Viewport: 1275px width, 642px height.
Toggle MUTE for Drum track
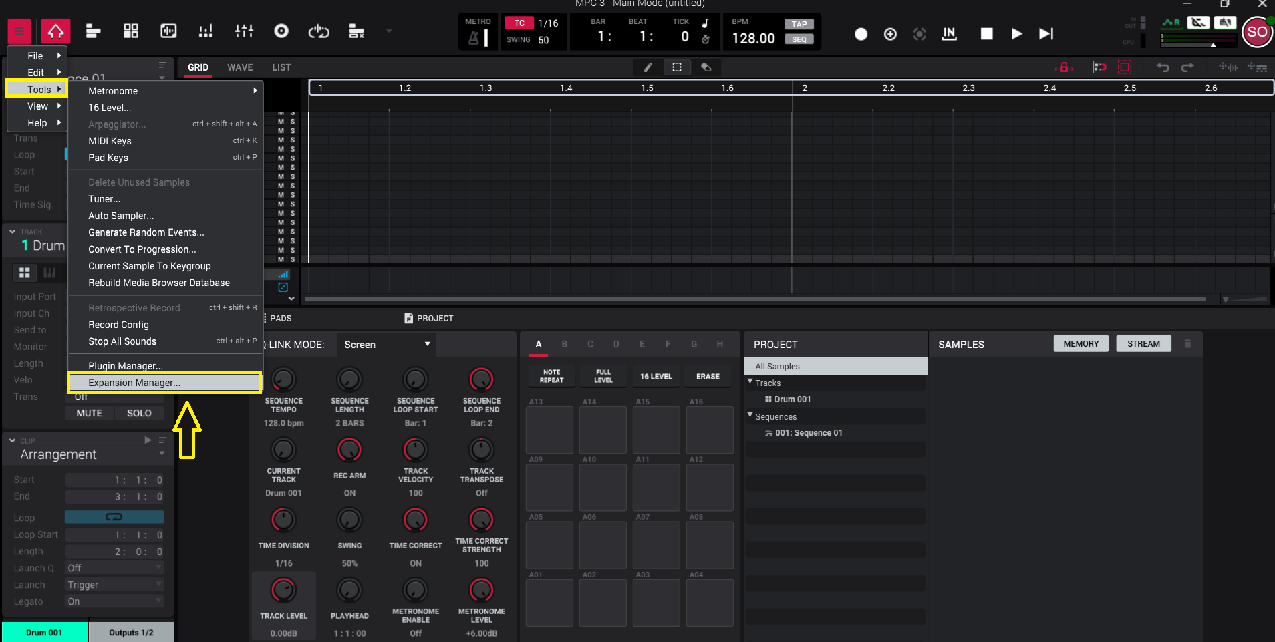point(89,413)
